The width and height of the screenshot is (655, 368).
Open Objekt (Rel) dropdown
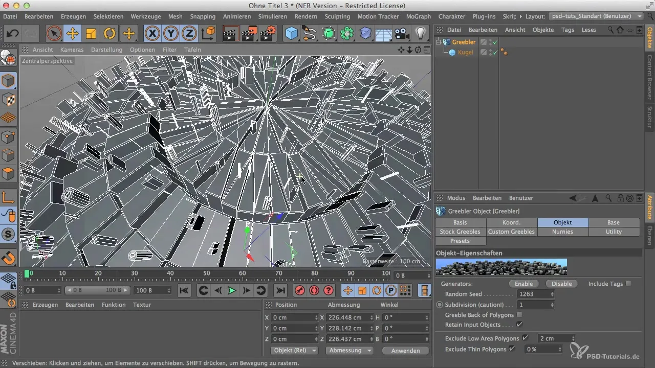click(293, 351)
